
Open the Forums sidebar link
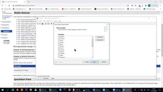click(x=5, y=34)
